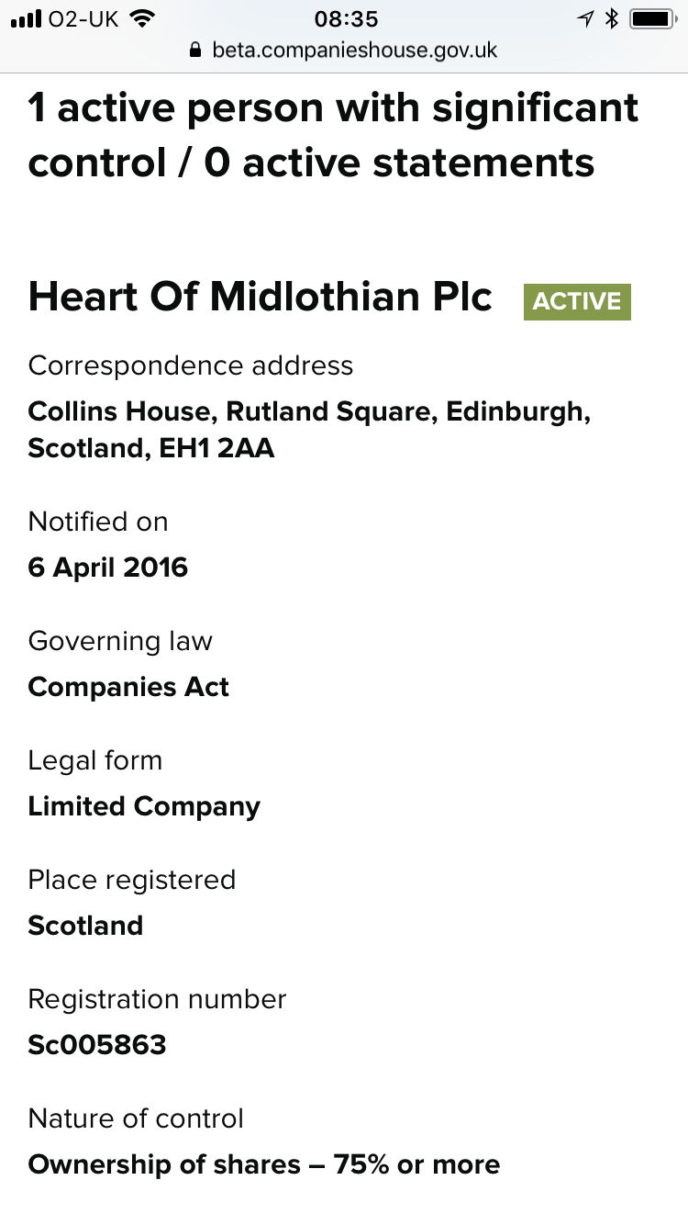
Task: Tap the battery indicator icon
Action: point(654,18)
